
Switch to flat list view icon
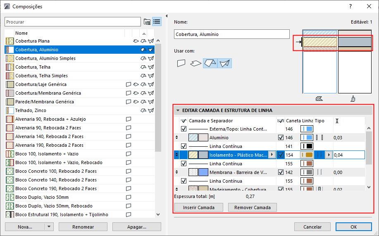pyautogui.click(x=157, y=22)
